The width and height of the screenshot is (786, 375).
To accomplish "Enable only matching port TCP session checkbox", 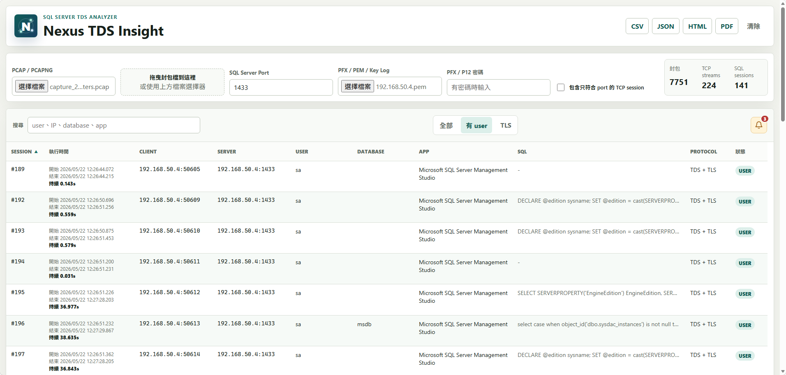I will 561,87.
